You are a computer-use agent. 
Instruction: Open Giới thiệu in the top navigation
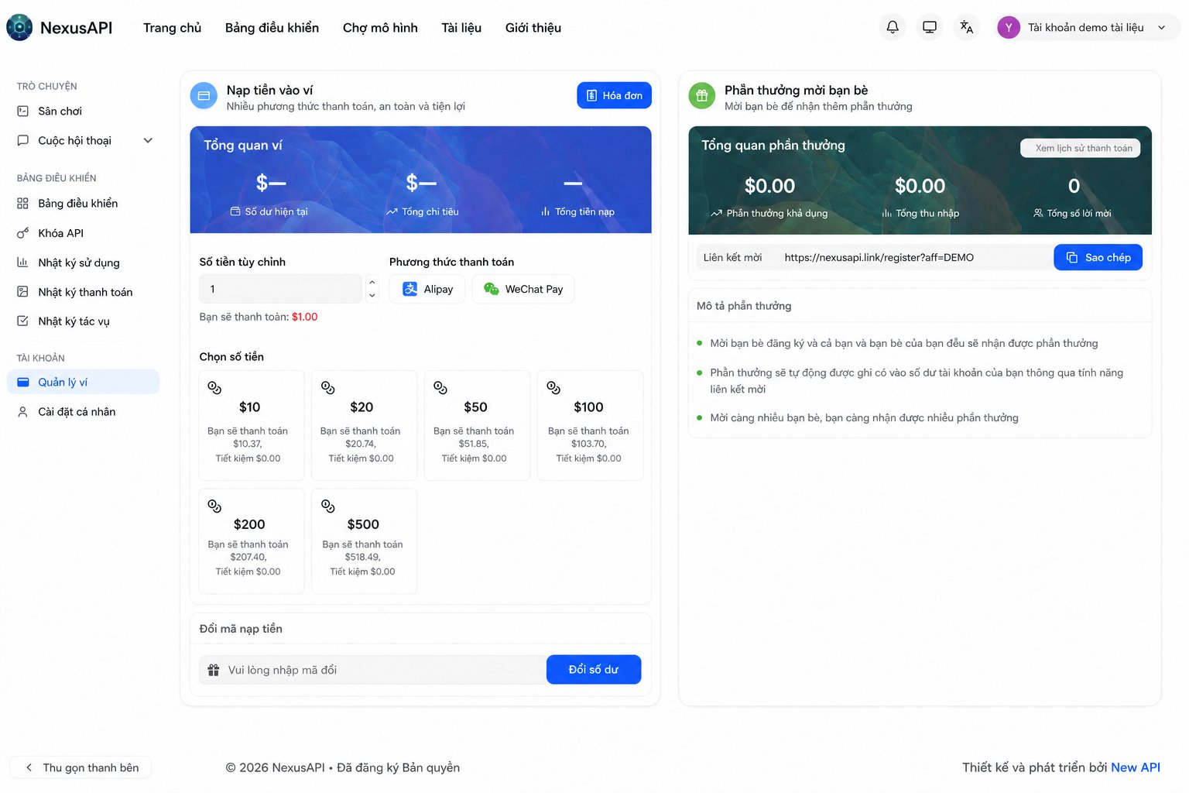pyautogui.click(x=533, y=28)
